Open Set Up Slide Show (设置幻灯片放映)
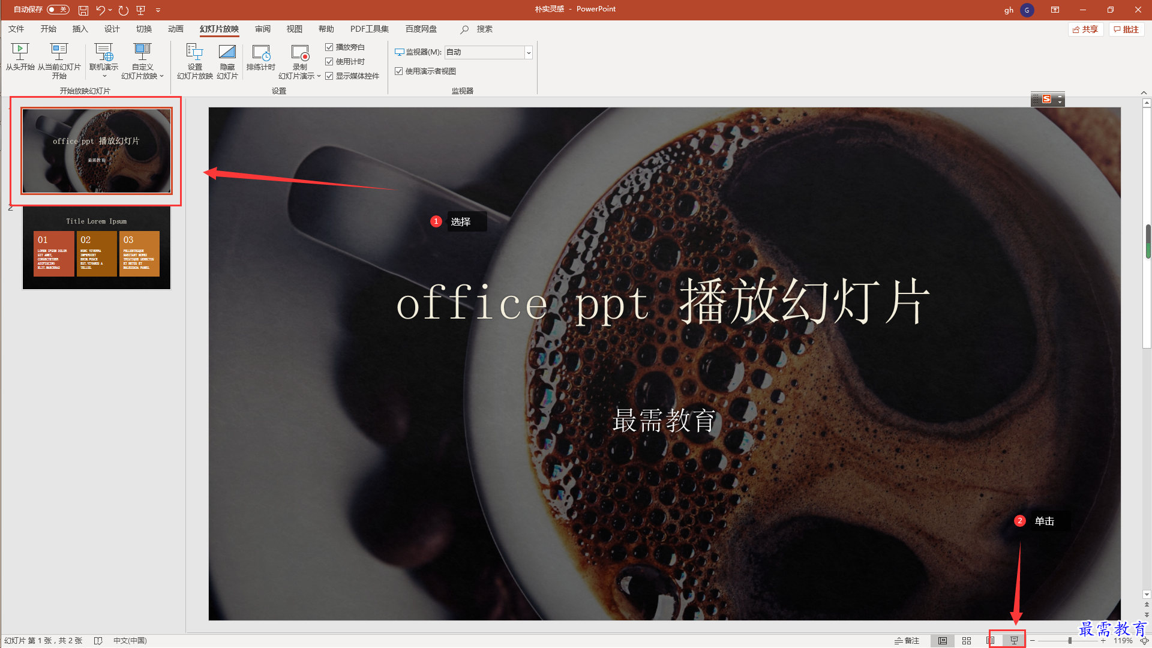Image resolution: width=1152 pixels, height=648 pixels. click(x=194, y=61)
